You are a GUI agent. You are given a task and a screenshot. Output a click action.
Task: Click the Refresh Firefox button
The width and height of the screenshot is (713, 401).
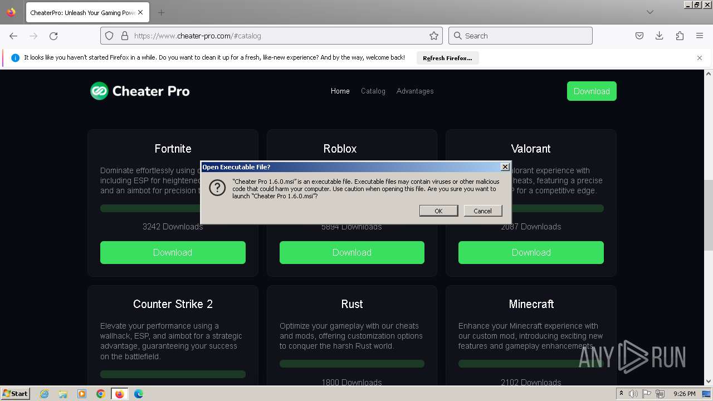pyautogui.click(x=447, y=58)
